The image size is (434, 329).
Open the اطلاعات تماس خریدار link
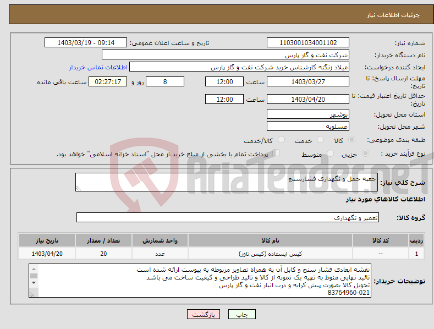[x=98, y=67]
